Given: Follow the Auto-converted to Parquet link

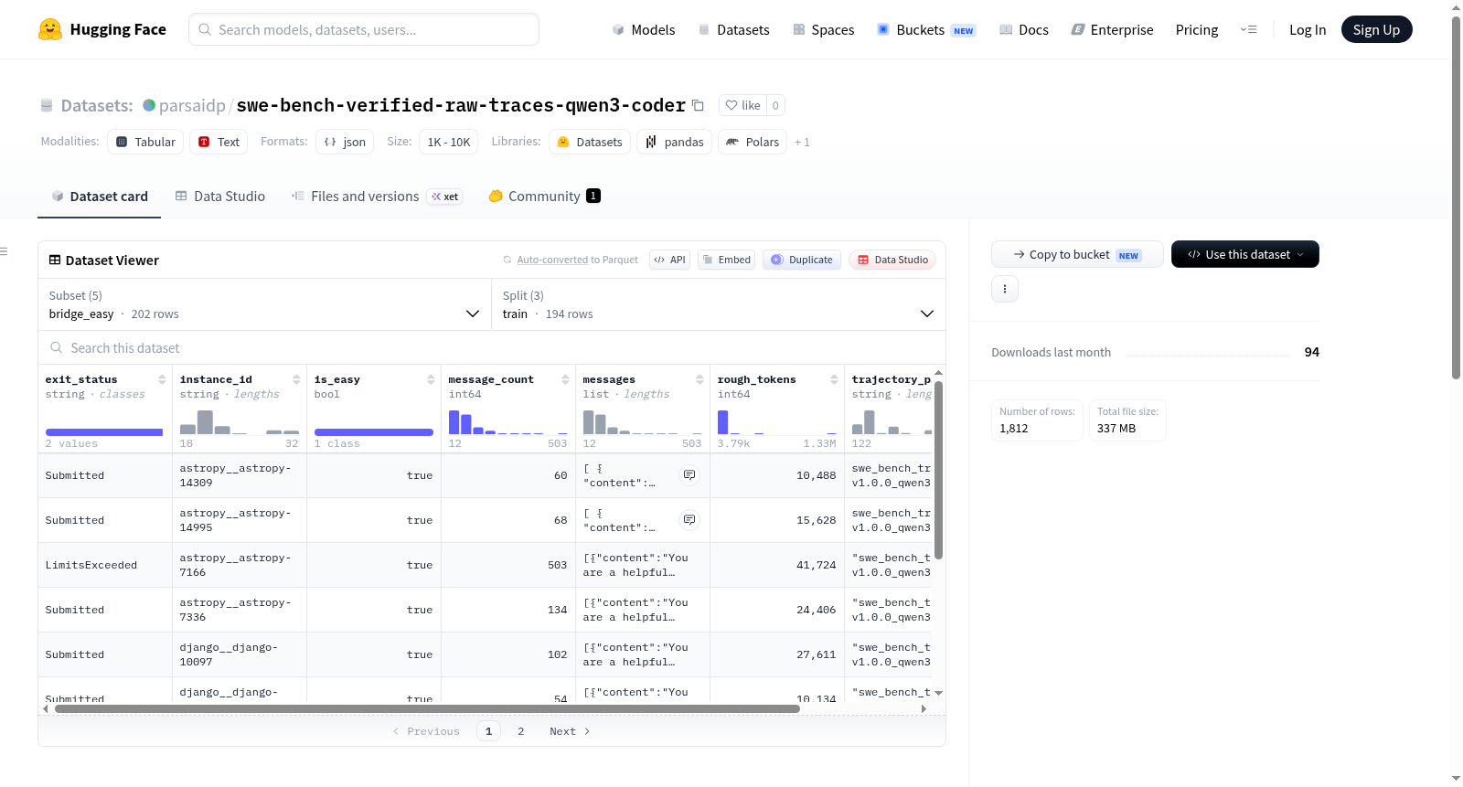Looking at the screenshot, I should (x=577, y=260).
